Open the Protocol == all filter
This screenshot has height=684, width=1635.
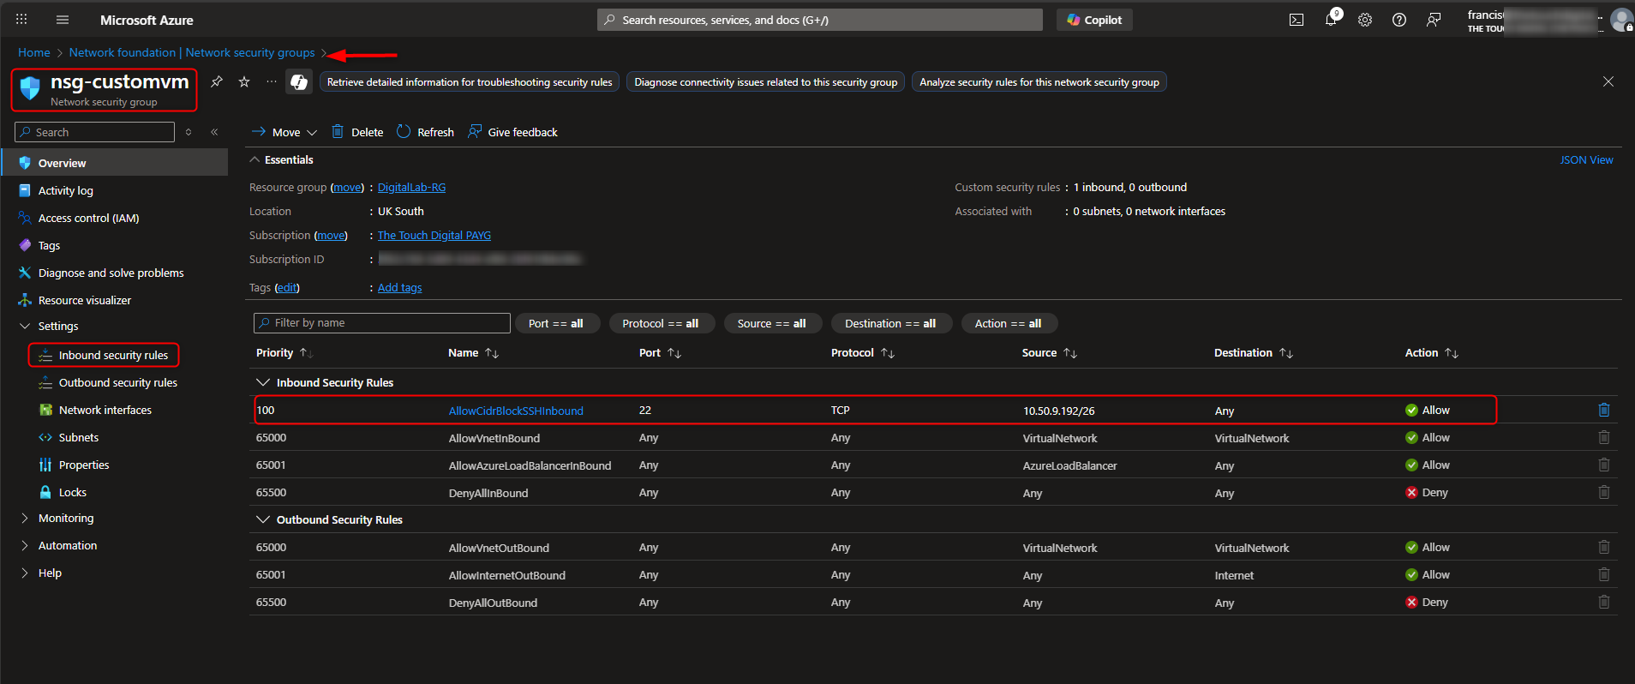[661, 323]
